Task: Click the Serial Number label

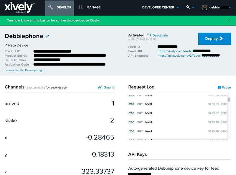Action: 15,60
